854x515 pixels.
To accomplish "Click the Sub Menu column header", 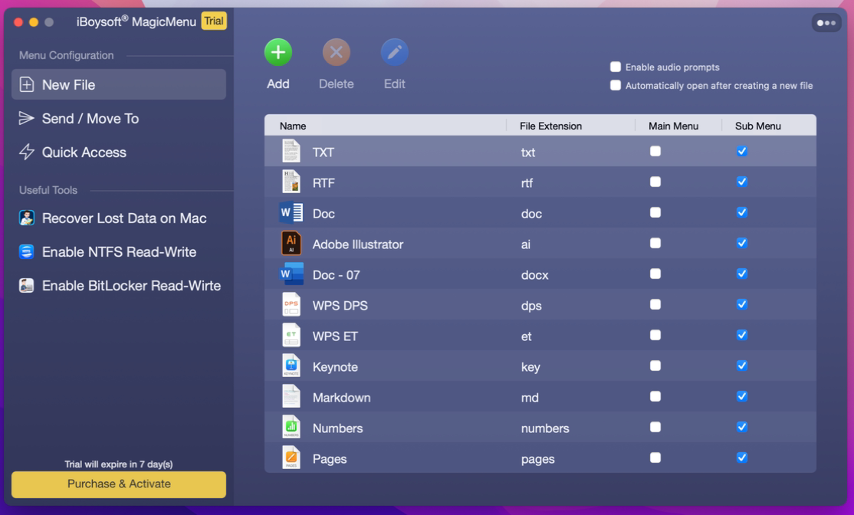I will tap(757, 126).
